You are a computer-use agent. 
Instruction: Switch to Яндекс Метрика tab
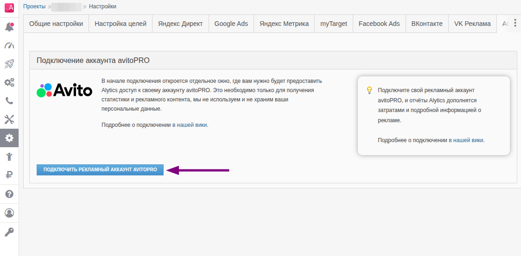tap(284, 24)
